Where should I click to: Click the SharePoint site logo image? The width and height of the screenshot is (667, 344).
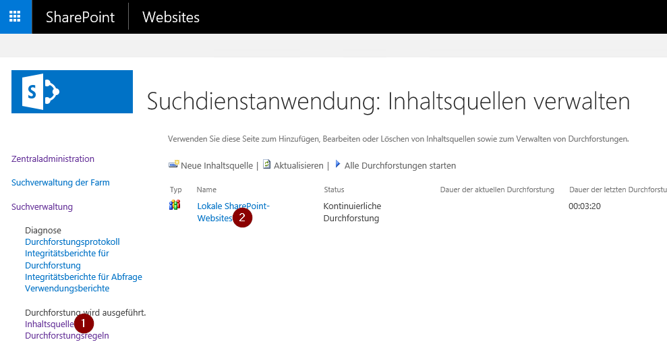pos(72,92)
